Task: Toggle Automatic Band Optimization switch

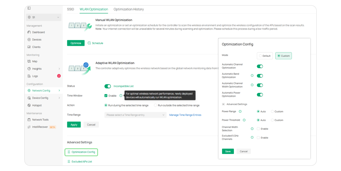Action: tap(260, 76)
